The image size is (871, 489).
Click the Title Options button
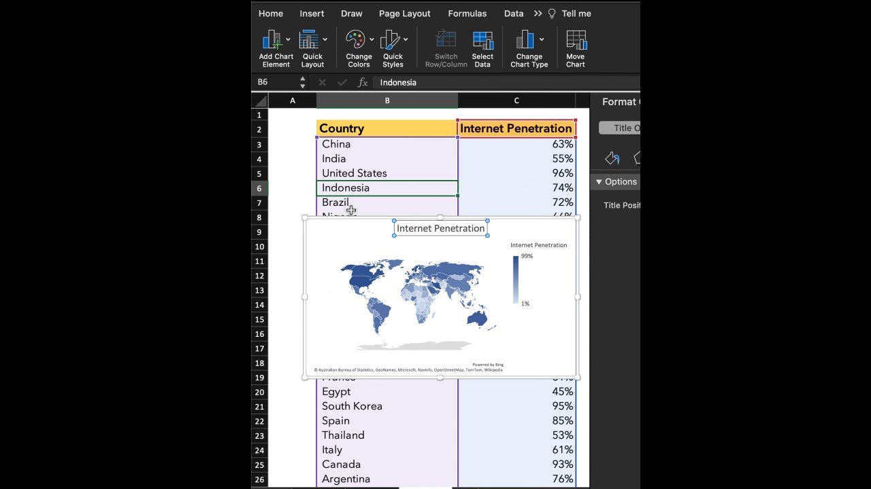pyautogui.click(x=619, y=128)
